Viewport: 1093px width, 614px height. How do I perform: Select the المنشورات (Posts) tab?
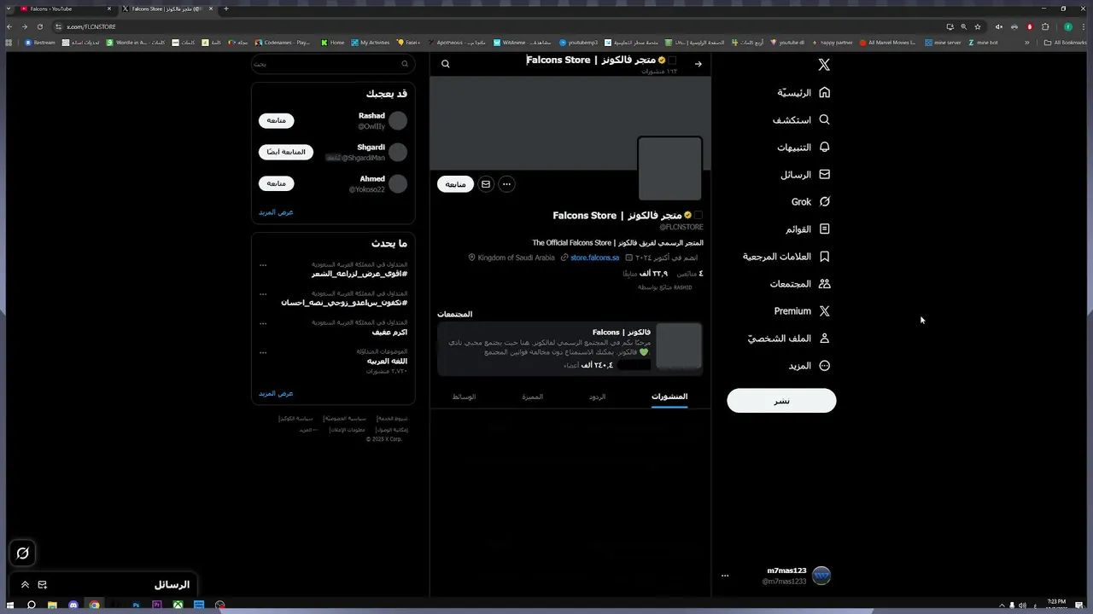pos(669,397)
